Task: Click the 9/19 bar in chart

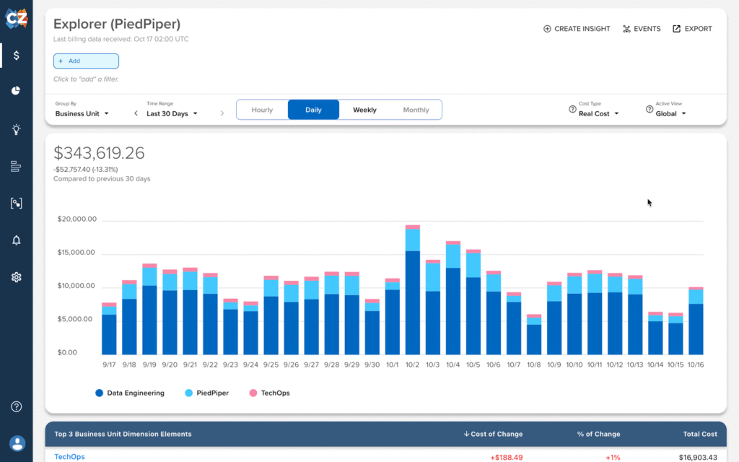Action: point(149,309)
